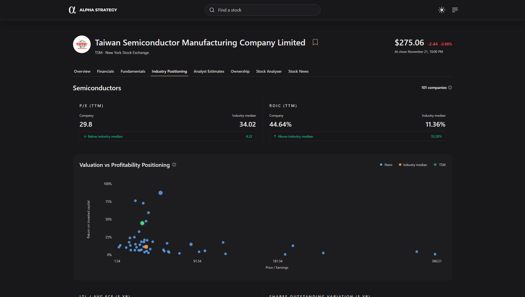Screen dimensions: 525x297
Task: Toggle TSM in the chart legend
Action: 439,165
